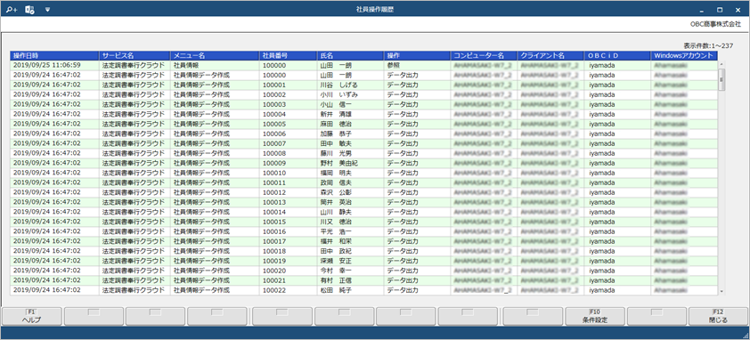The height and width of the screenshot is (340, 750).
Task: Click the magnifier zoom-in icon
Action: coord(12,10)
